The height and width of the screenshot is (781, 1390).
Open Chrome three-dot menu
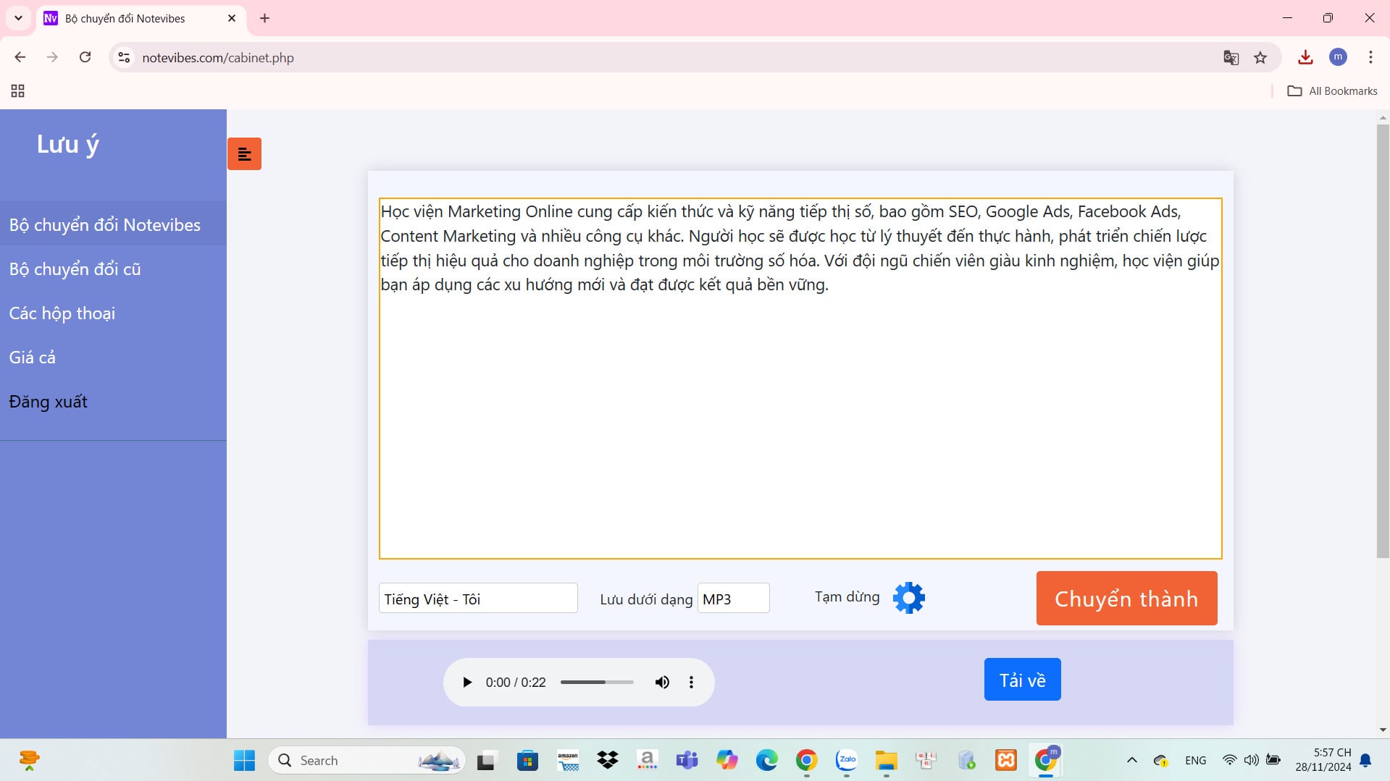[1370, 57]
